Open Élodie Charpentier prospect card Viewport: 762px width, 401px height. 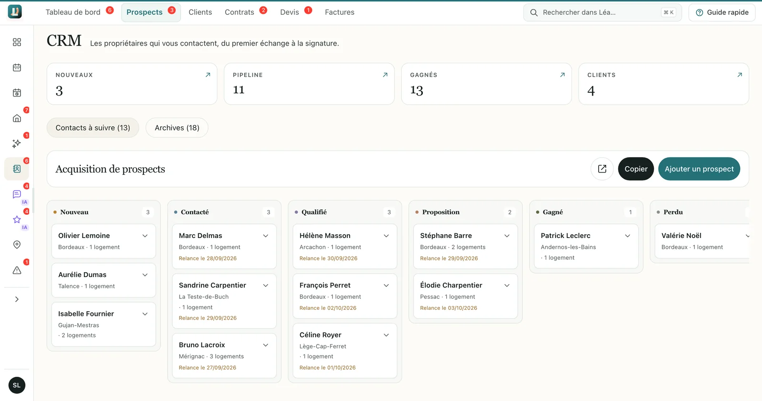465,296
